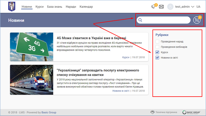
Task: Open the 4G news article title
Action: click(x=91, y=38)
